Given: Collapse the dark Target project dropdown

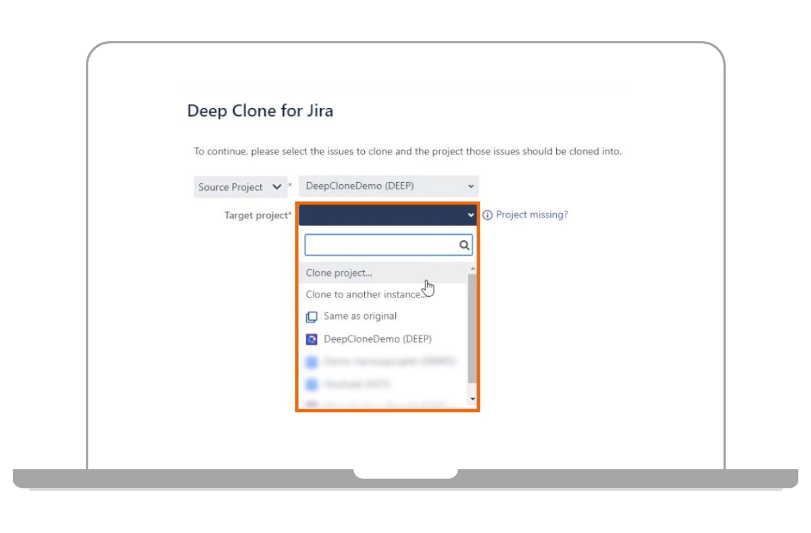Looking at the screenshot, I should [388, 215].
